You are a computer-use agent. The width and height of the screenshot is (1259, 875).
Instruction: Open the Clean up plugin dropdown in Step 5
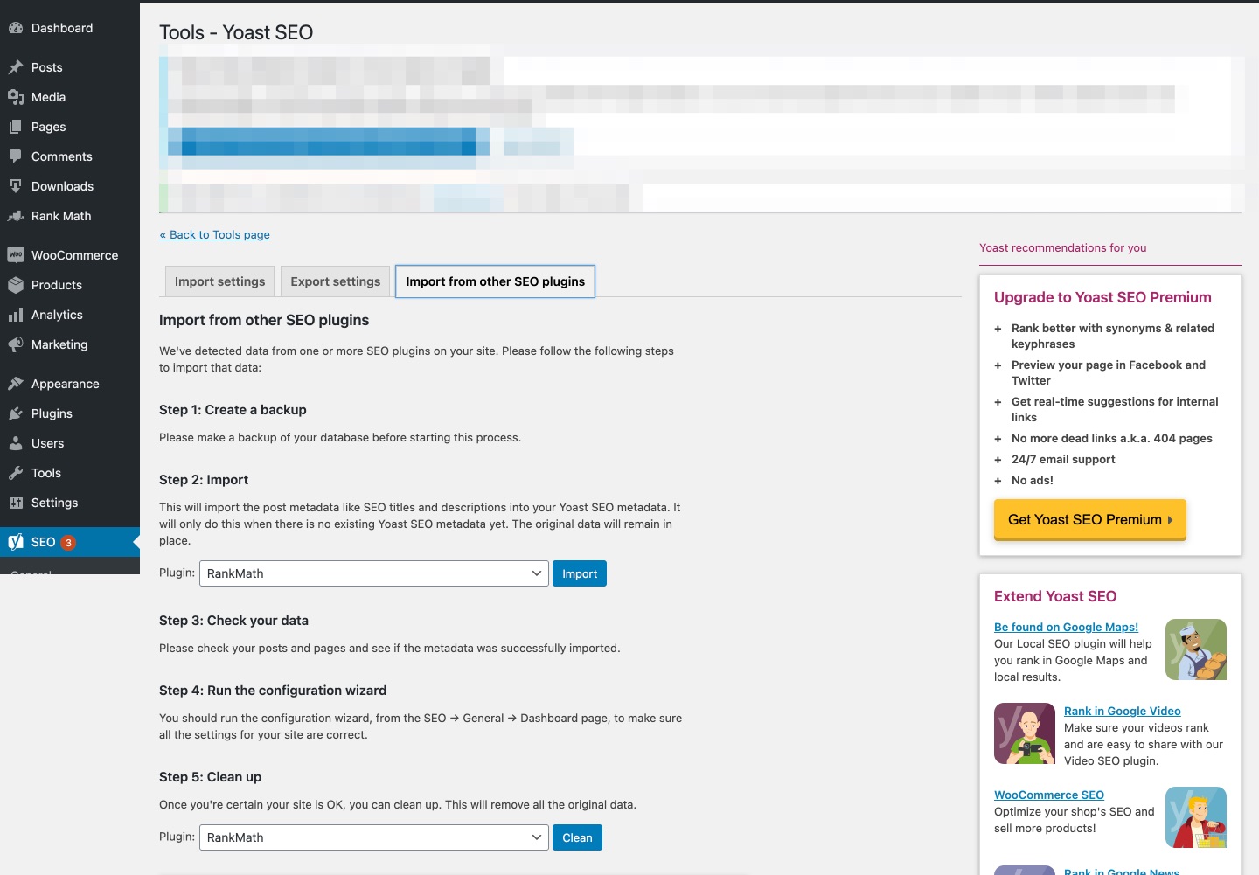[373, 837]
